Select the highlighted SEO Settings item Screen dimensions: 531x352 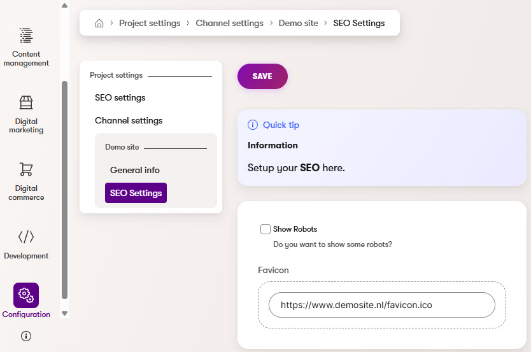(136, 193)
